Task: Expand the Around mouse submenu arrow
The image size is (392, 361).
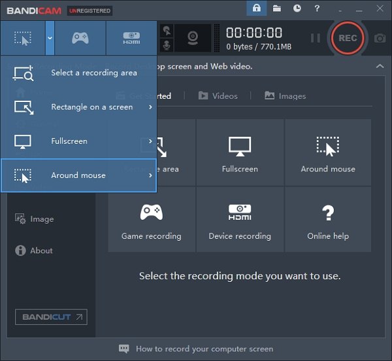Action: 150,175
